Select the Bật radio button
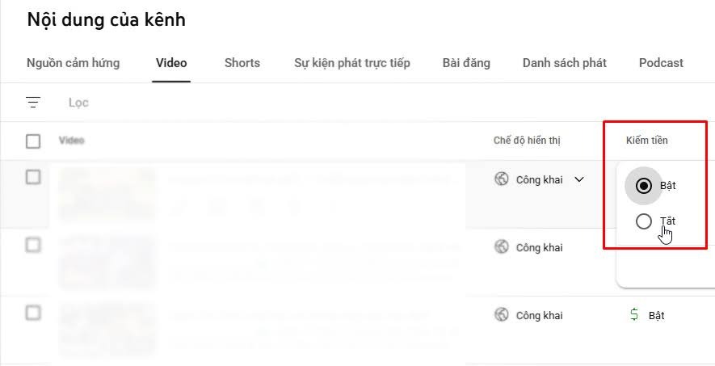Screen dimensions: 715x366 [644, 186]
